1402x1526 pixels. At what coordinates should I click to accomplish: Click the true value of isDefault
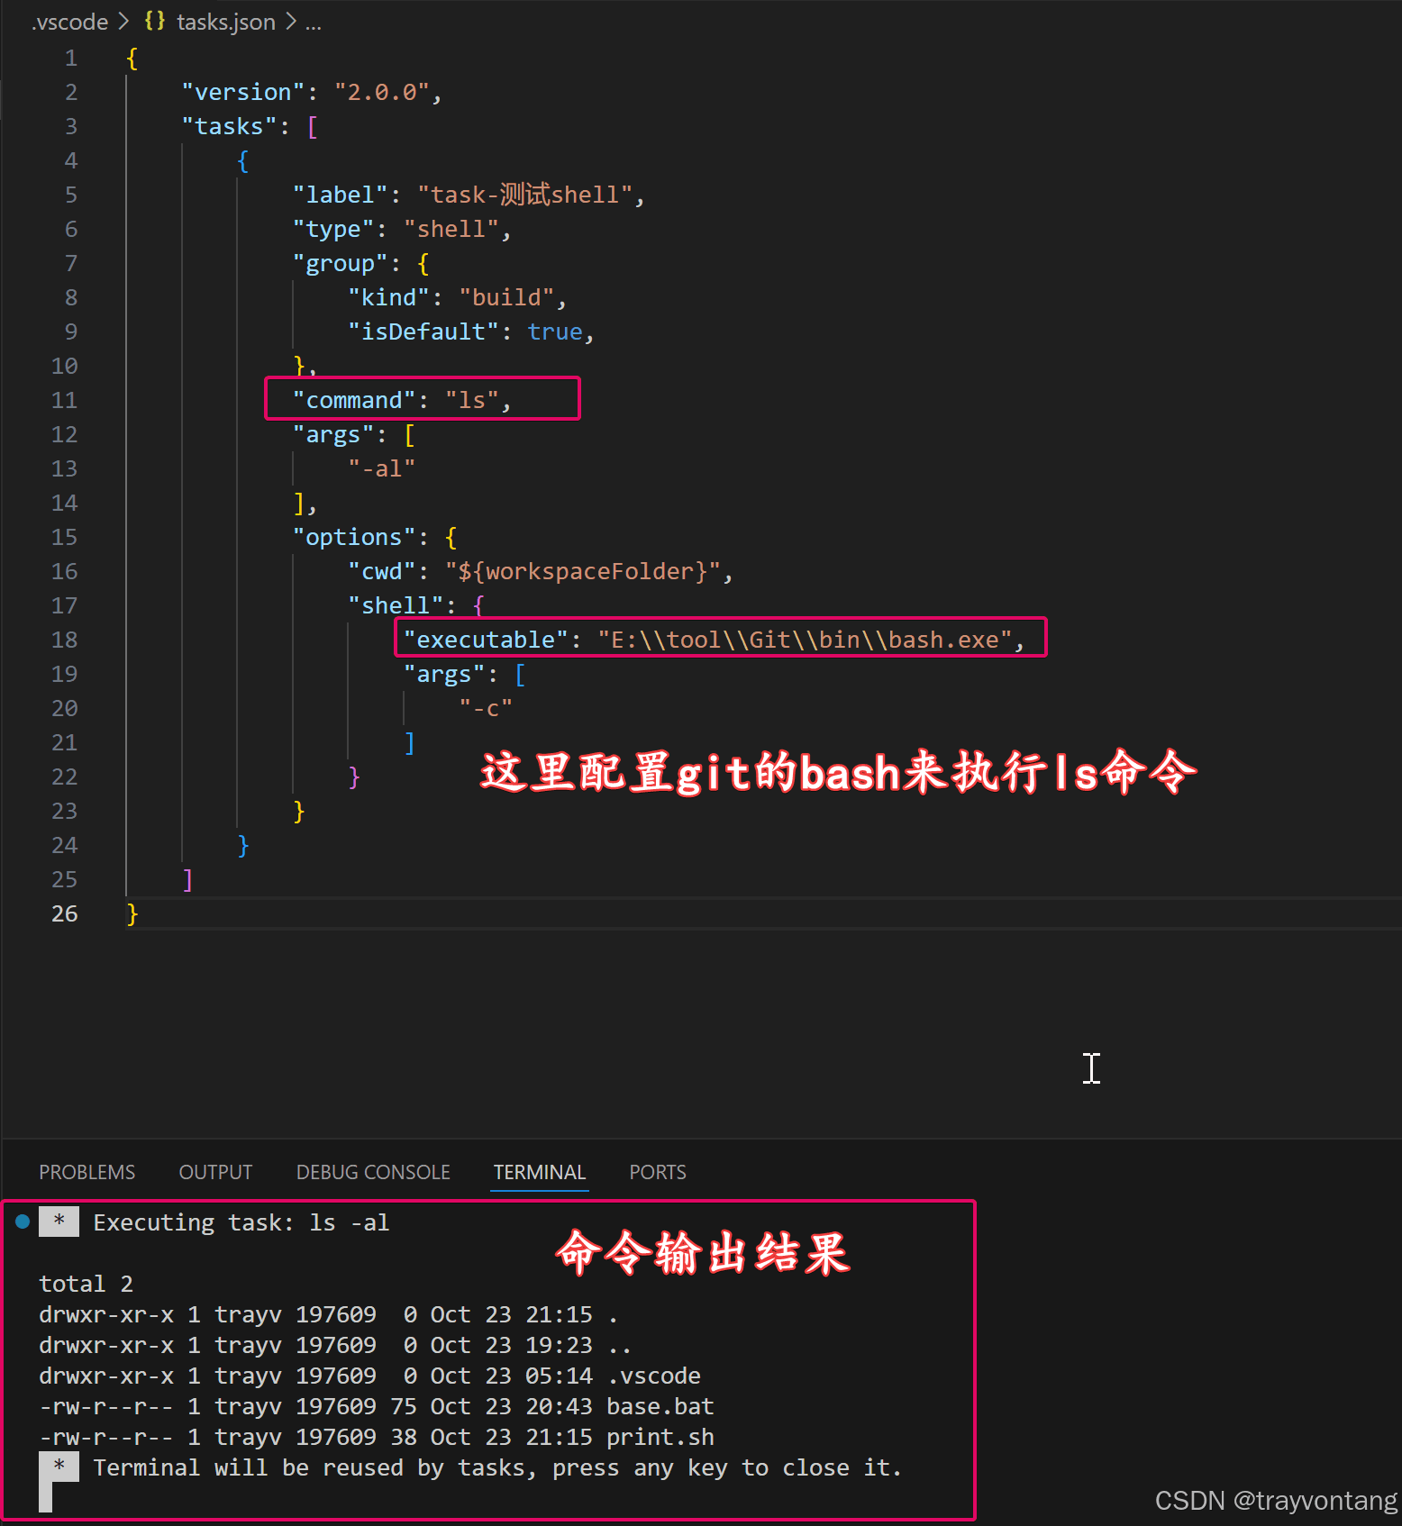coord(555,332)
